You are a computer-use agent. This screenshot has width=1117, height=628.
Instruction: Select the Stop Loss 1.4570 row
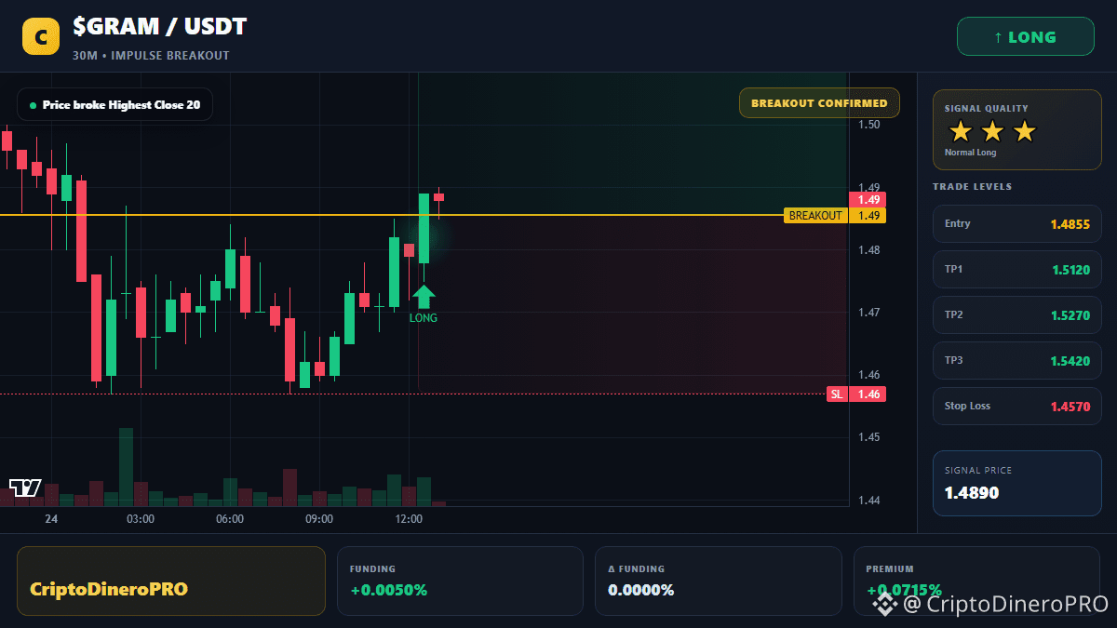[1016, 406]
